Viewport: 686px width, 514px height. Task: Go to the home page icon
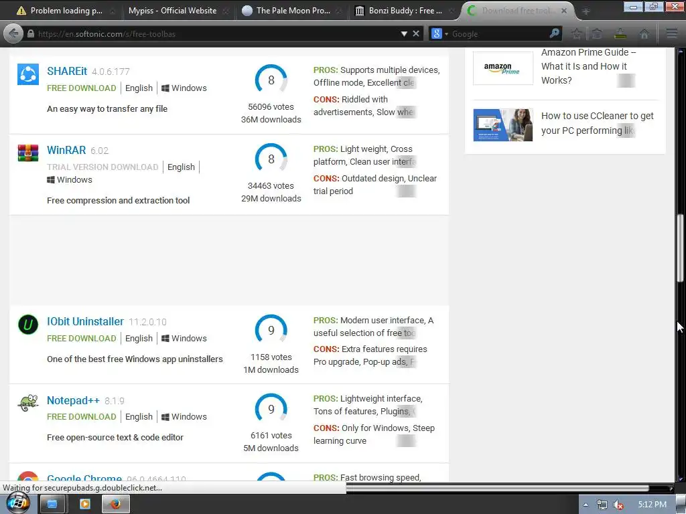click(x=644, y=33)
